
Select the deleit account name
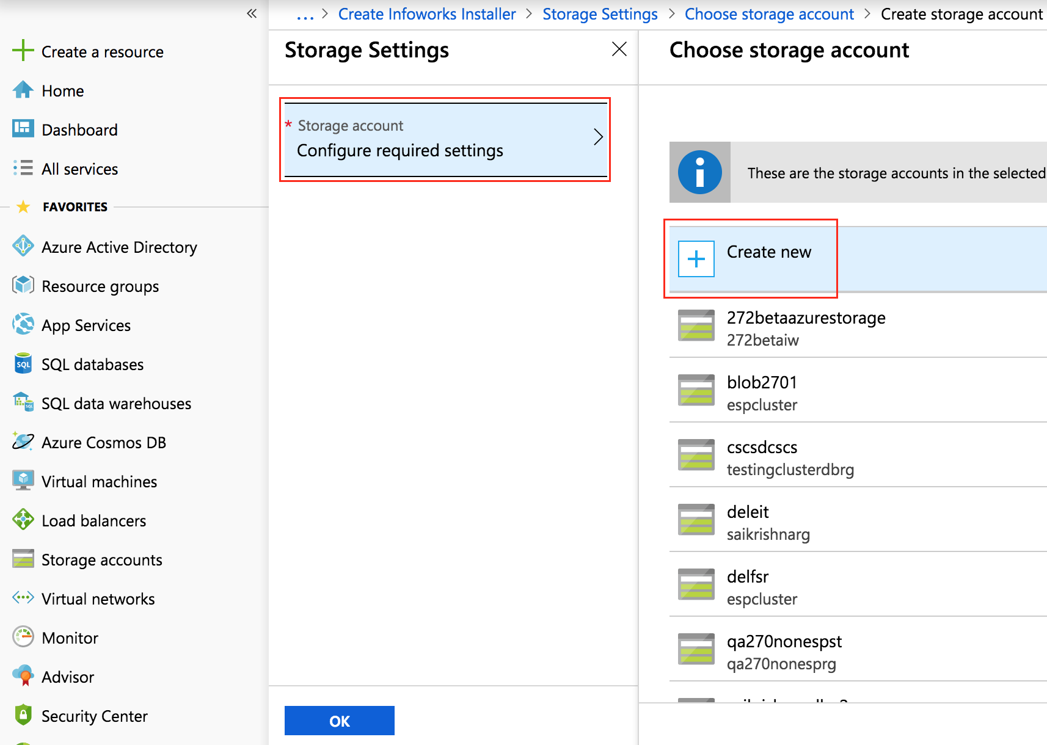coord(748,512)
